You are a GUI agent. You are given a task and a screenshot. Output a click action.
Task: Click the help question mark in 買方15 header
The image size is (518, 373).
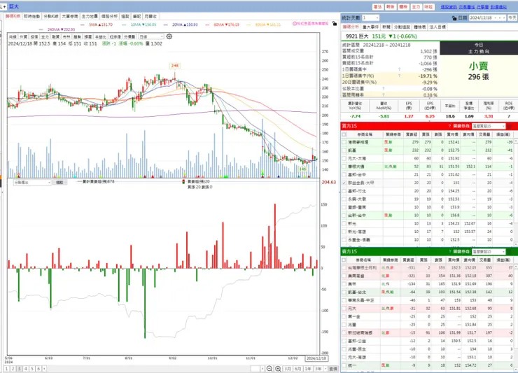449,126
